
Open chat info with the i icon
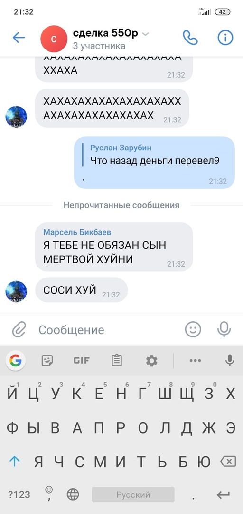click(x=225, y=38)
